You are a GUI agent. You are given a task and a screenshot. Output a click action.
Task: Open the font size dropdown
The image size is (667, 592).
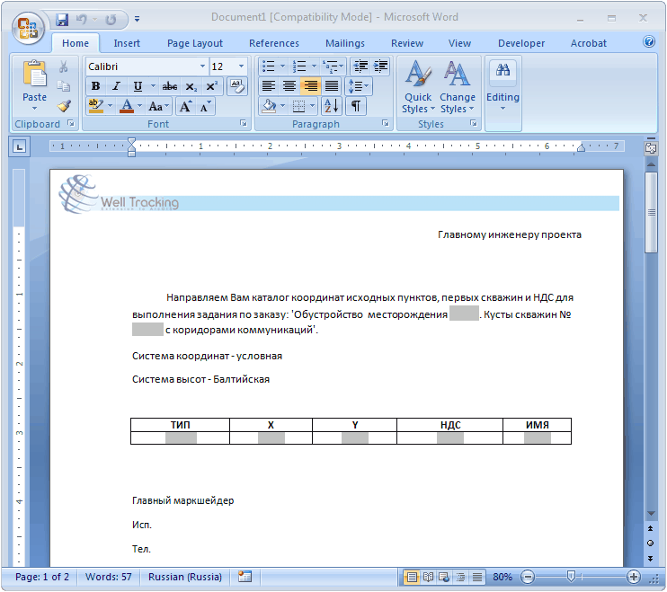click(241, 66)
